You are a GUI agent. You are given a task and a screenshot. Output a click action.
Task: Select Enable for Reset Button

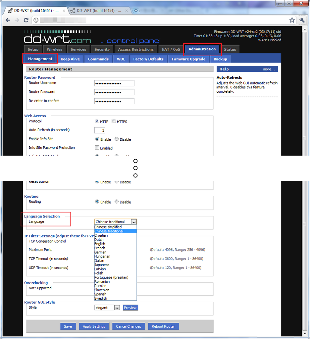click(97, 182)
